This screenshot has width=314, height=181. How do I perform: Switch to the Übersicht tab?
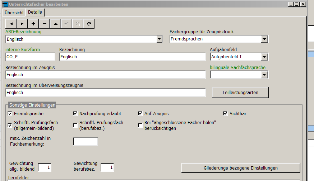[x=14, y=13]
